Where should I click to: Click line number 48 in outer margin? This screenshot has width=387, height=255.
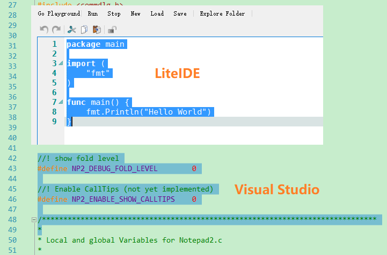[12, 219]
